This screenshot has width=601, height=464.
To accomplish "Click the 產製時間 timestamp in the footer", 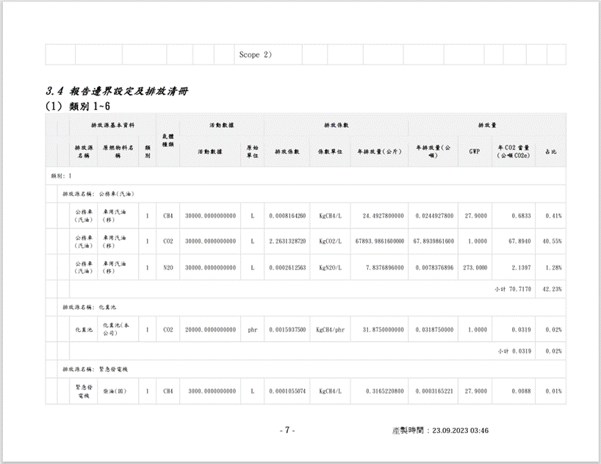I will pyautogui.click(x=440, y=430).
